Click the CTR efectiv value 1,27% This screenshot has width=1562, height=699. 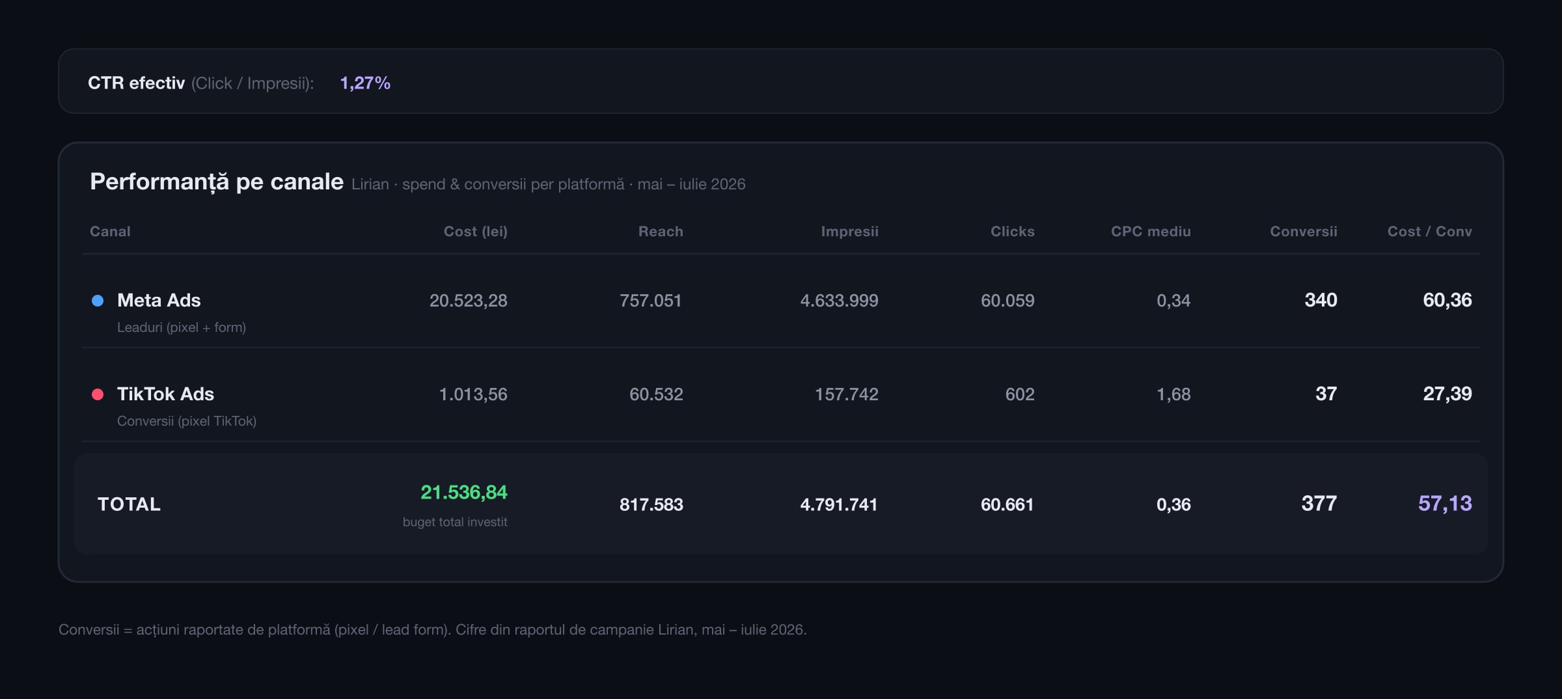pos(365,83)
